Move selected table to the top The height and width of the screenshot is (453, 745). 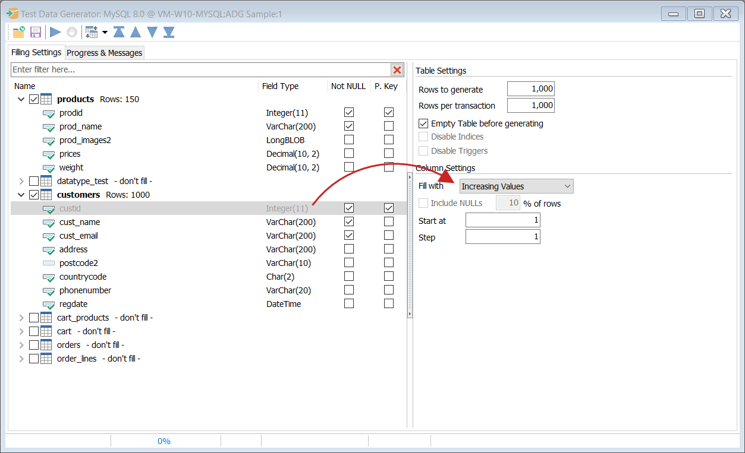(x=118, y=32)
